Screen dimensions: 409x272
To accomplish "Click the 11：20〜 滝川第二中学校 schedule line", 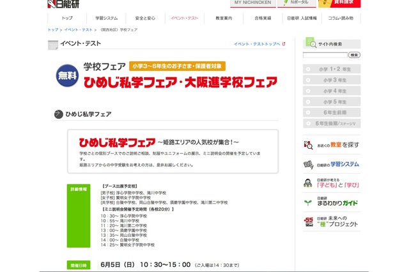I will [123, 225].
